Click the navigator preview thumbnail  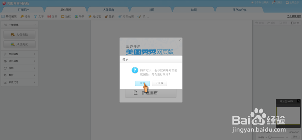288,116
